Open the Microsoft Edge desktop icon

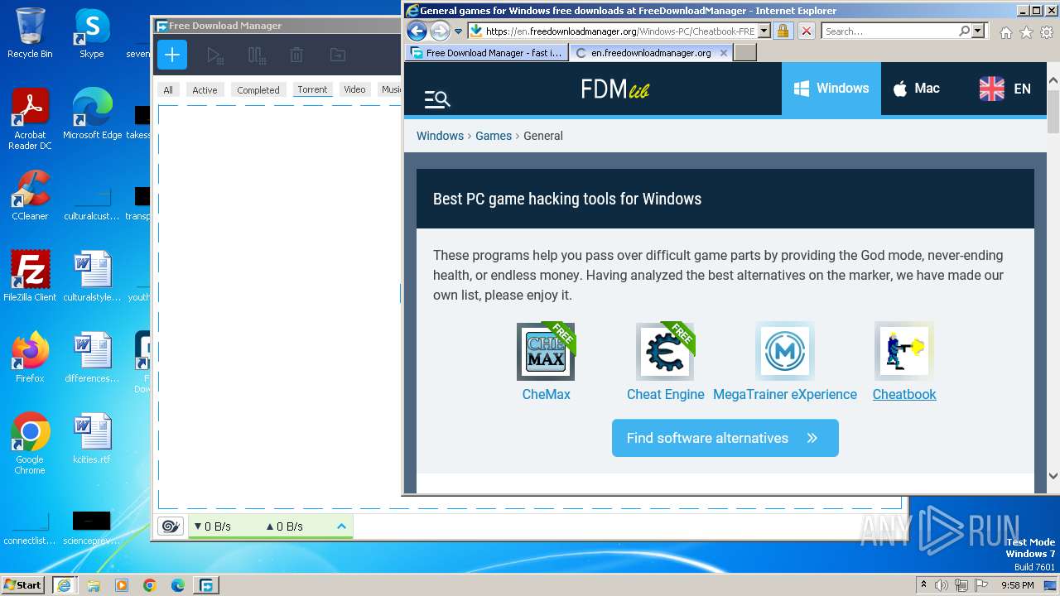(x=92, y=114)
